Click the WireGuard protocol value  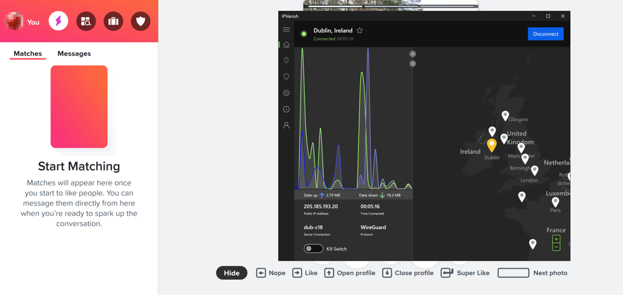point(373,227)
